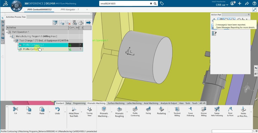The image size is (258, 133).
Task: Select the Cut scissors tool
Action: pyautogui.click(x=16, y=111)
